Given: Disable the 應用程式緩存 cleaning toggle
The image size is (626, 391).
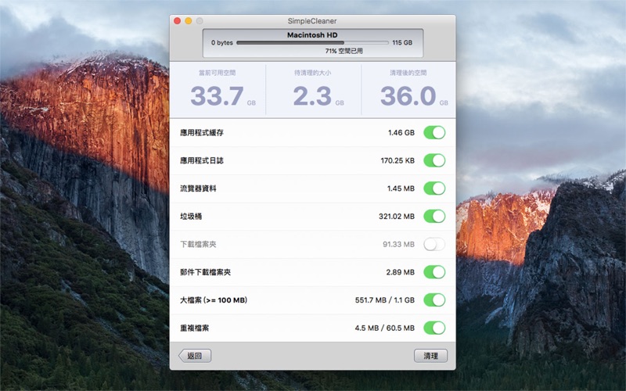Looking at the screenshot, I should coord(434,132).
